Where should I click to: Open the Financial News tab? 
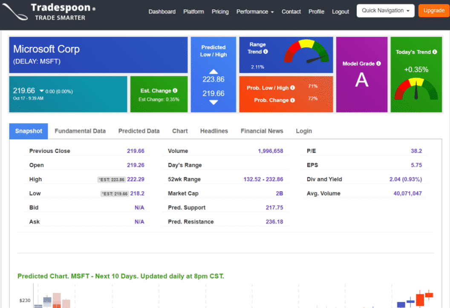tap(262, 131)
